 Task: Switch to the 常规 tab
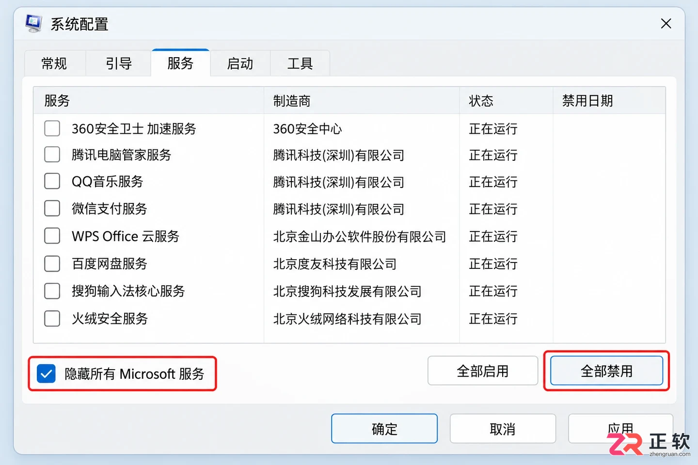(x=54, y=63)
